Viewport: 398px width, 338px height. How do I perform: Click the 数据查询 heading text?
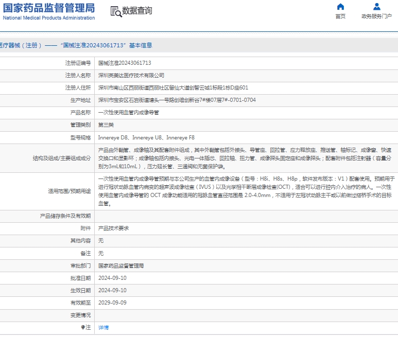point(137,11)
